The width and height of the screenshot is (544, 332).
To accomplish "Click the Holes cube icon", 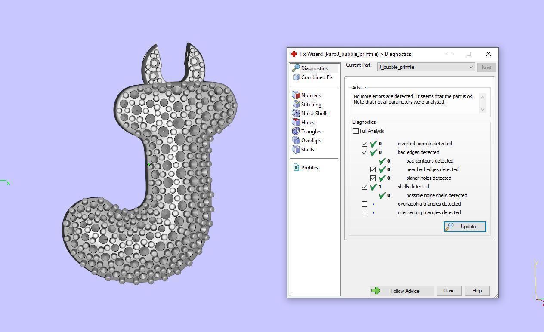I will [x=296, y=123].
